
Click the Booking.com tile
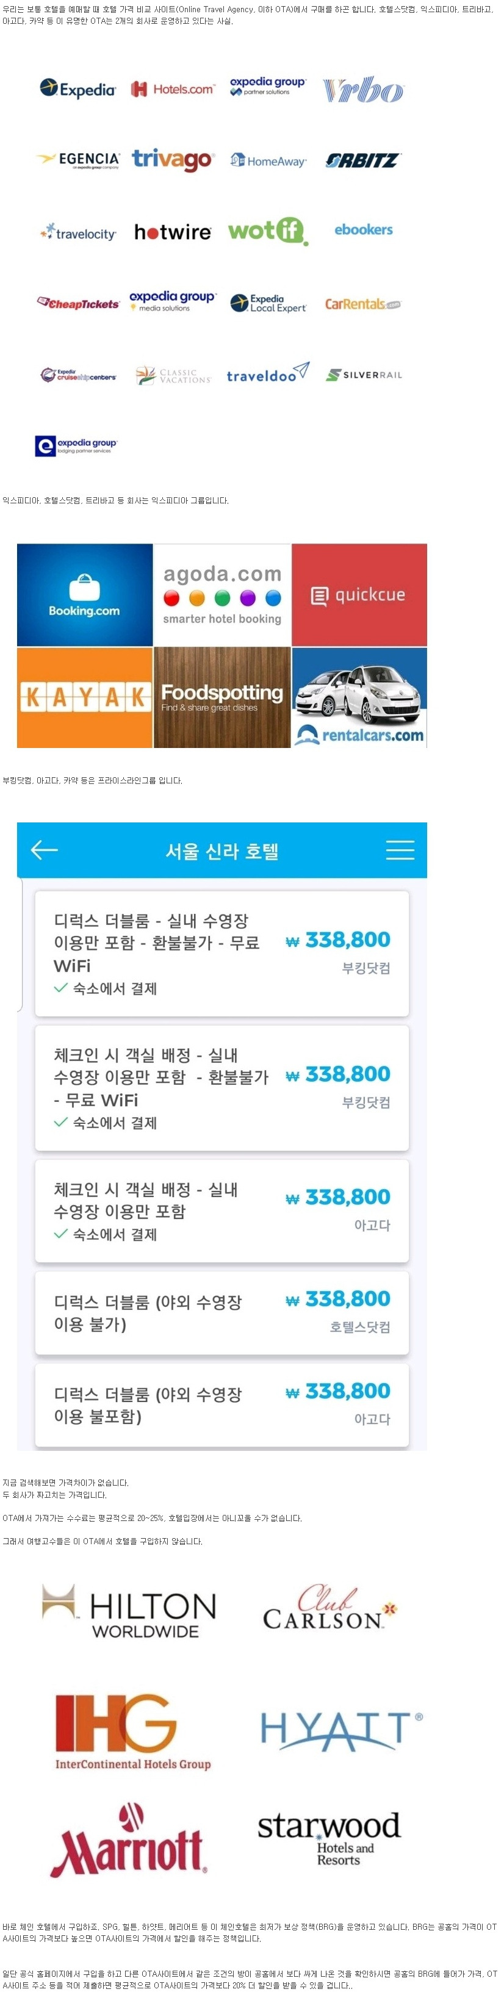85,595
